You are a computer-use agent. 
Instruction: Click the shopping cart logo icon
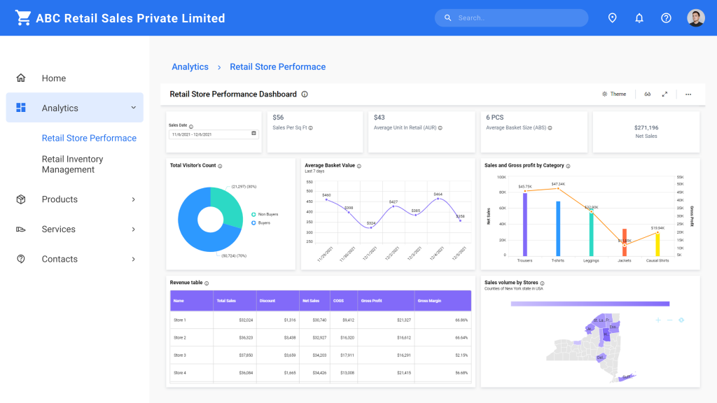(x=24, y=17)
